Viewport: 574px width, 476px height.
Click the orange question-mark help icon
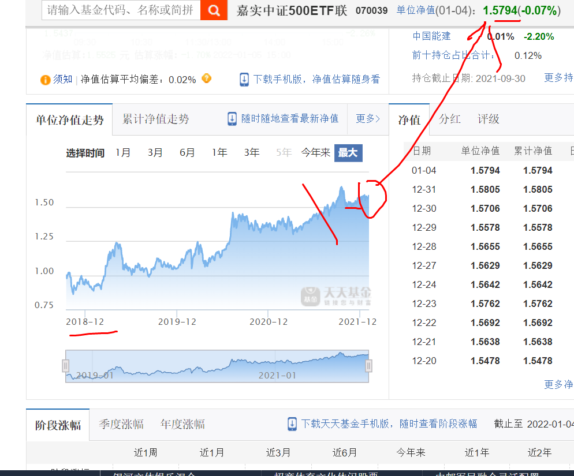(207, 78)
